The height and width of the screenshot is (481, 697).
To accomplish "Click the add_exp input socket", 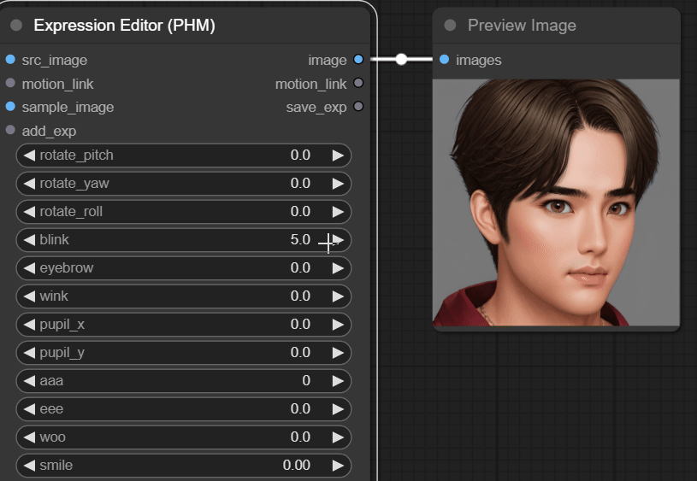I will (10, 130).
